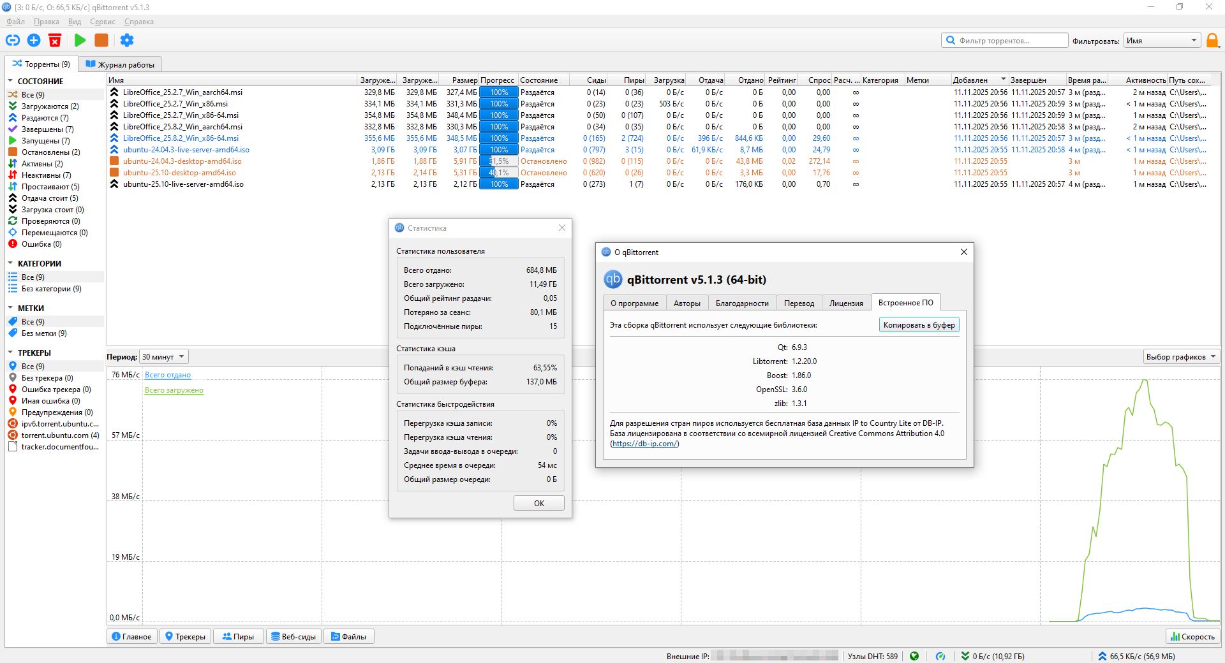
Task: Open settings via the blue gear icon
Action: (127, 40)
